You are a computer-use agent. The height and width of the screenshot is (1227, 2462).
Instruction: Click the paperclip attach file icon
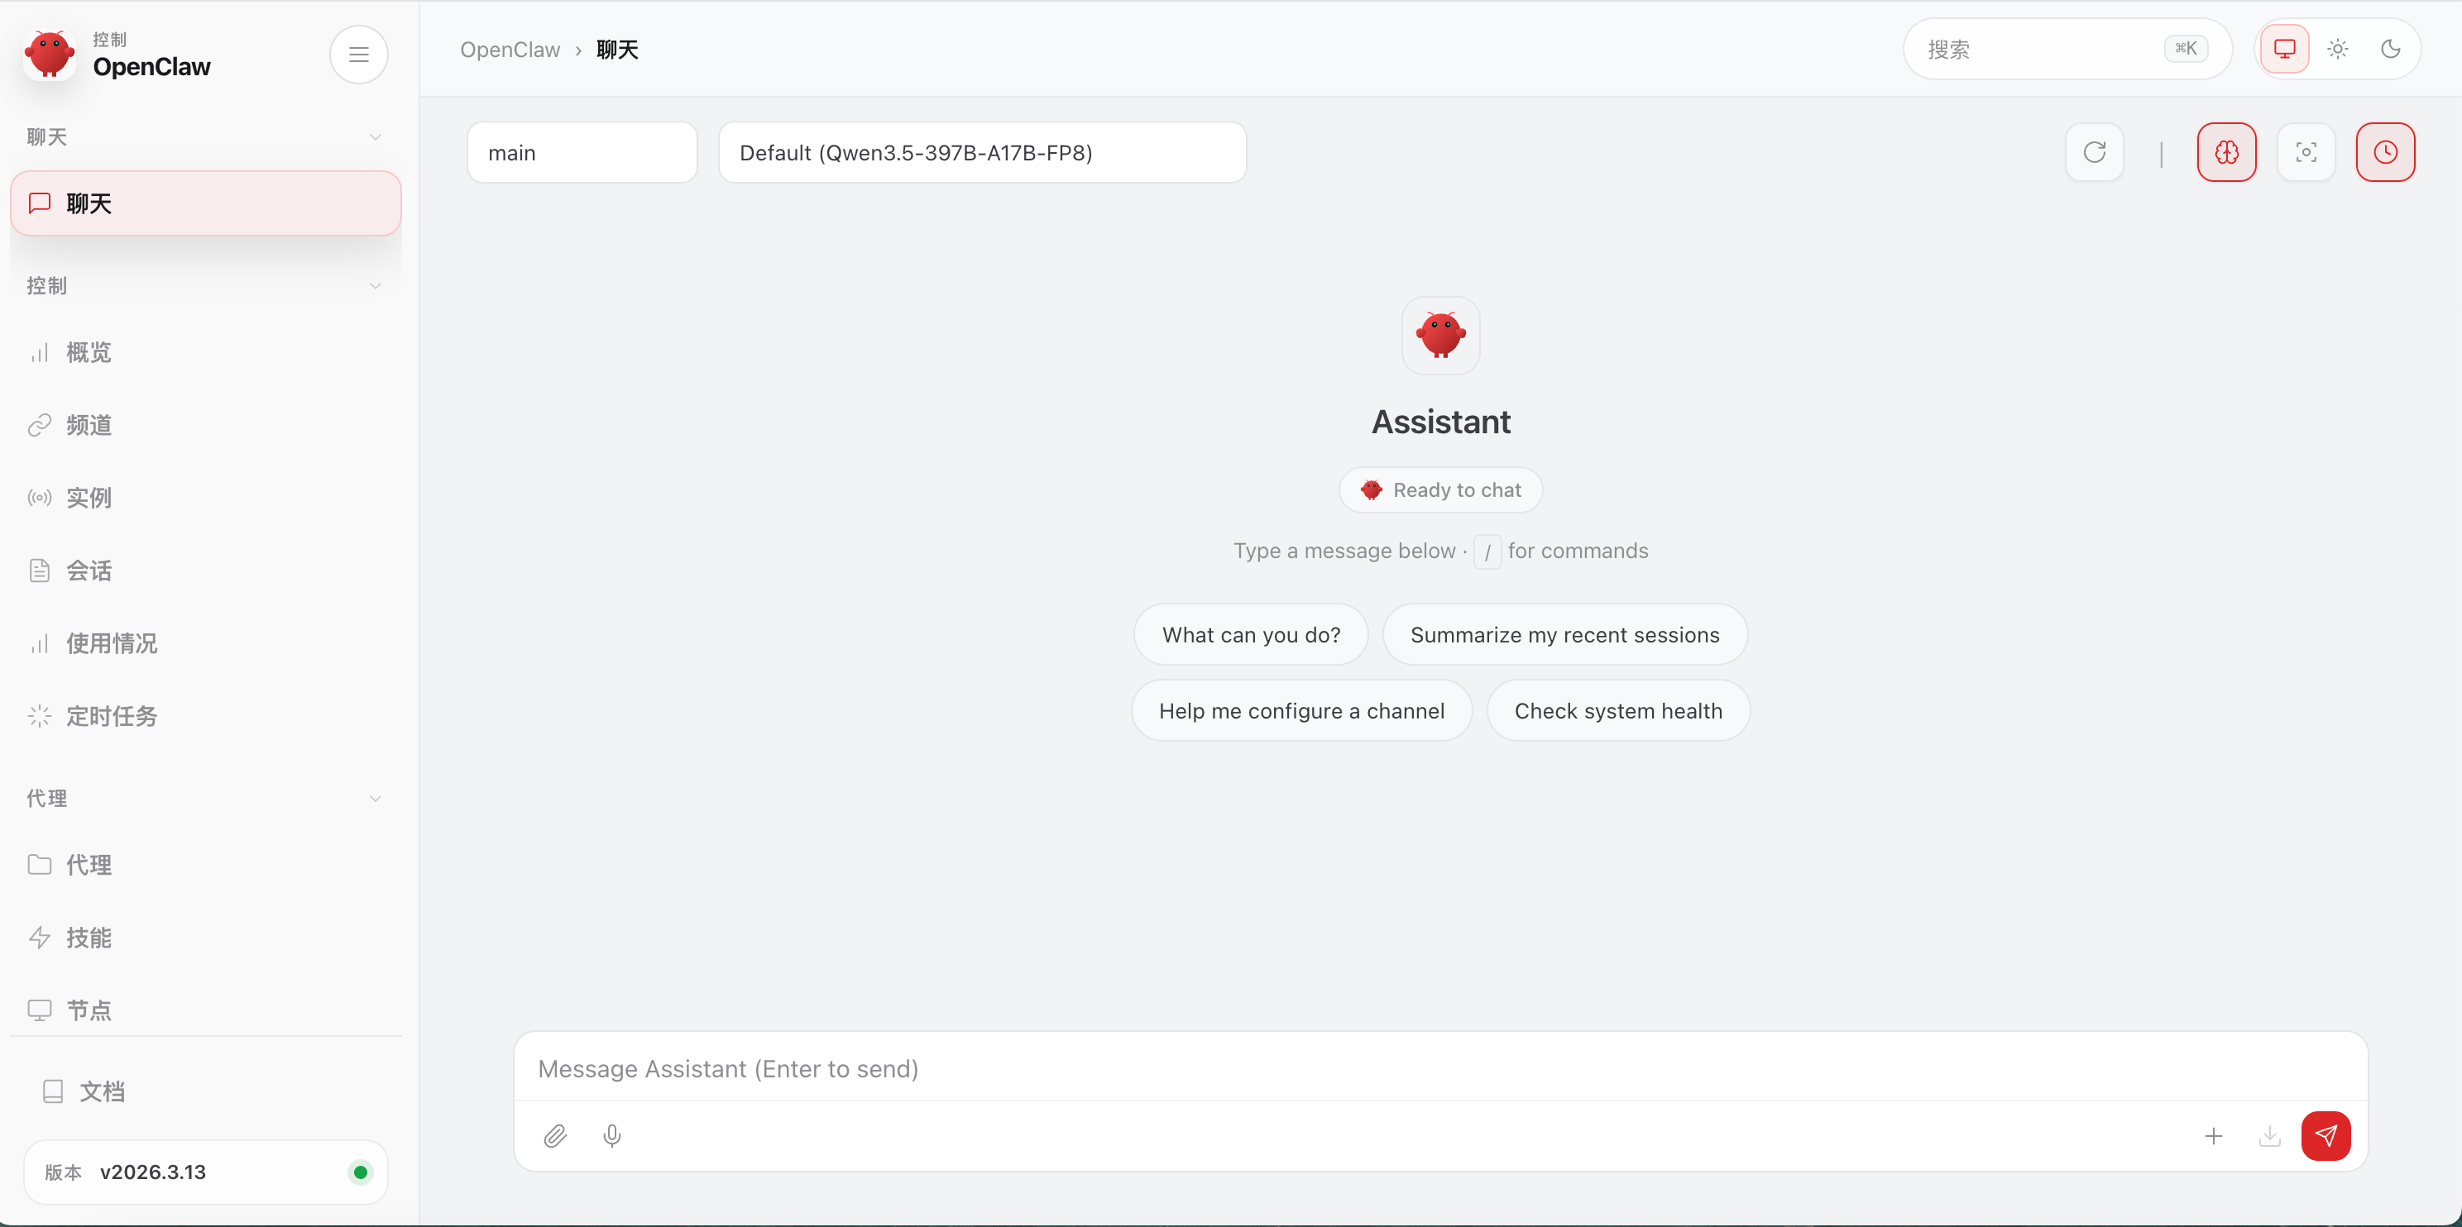[x=555, y=1135]
